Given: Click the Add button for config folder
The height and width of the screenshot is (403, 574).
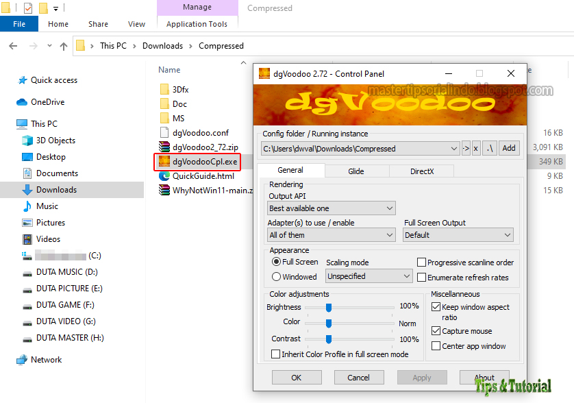Looking at the screenshot, I should coord(509,148).
